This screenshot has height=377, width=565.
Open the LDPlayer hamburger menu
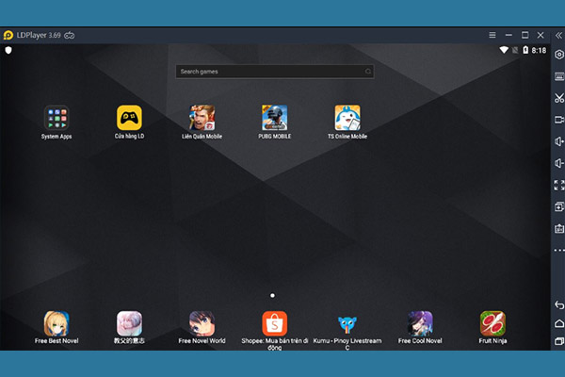point(492,35)
